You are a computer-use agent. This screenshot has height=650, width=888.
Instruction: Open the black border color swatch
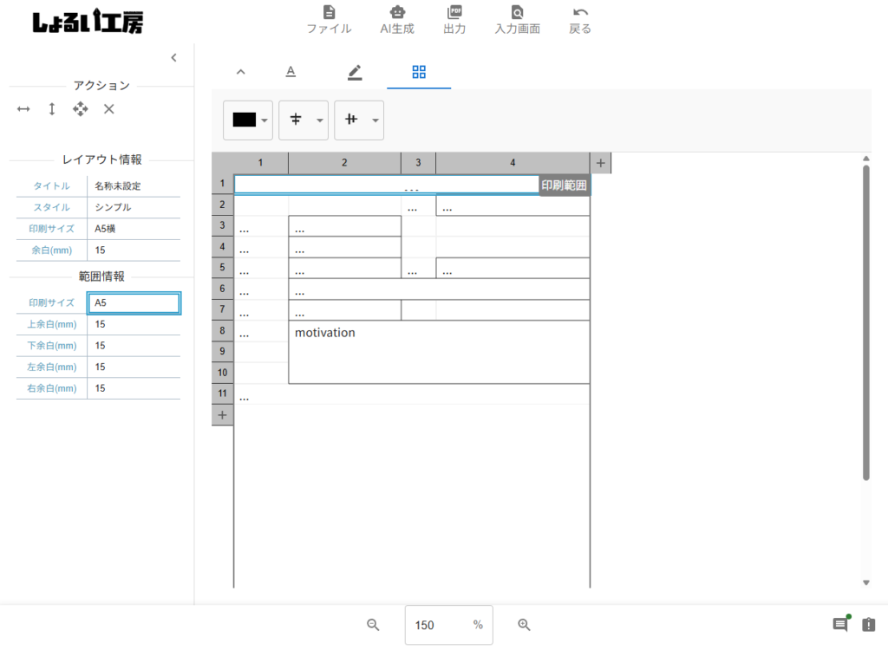(248, 120)
